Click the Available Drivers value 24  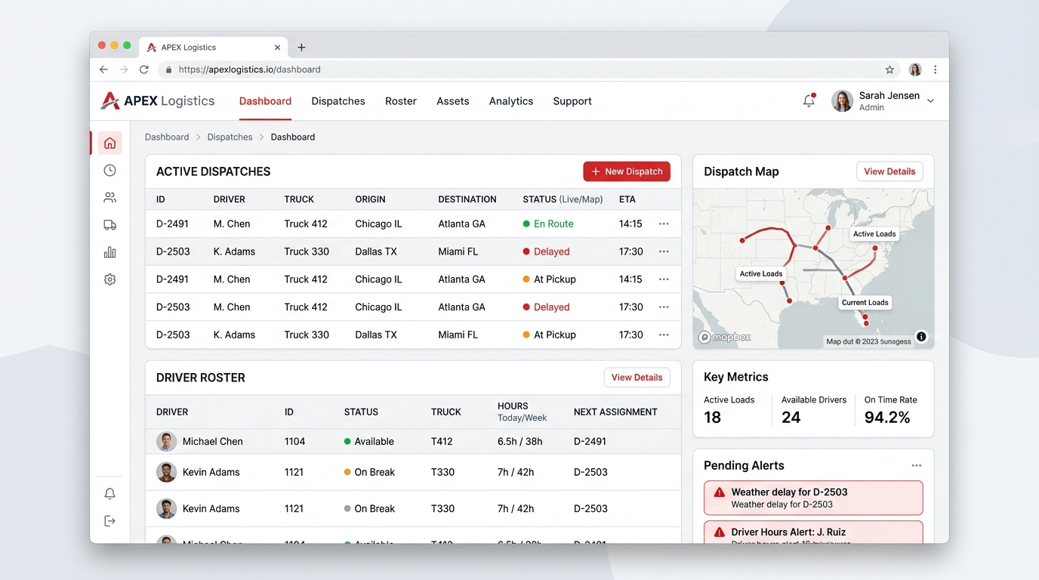pos(791,418)
